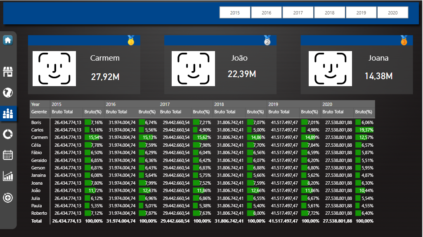Pick the 2020 year slicer button

pyautogui.click(x=393, y=13)
